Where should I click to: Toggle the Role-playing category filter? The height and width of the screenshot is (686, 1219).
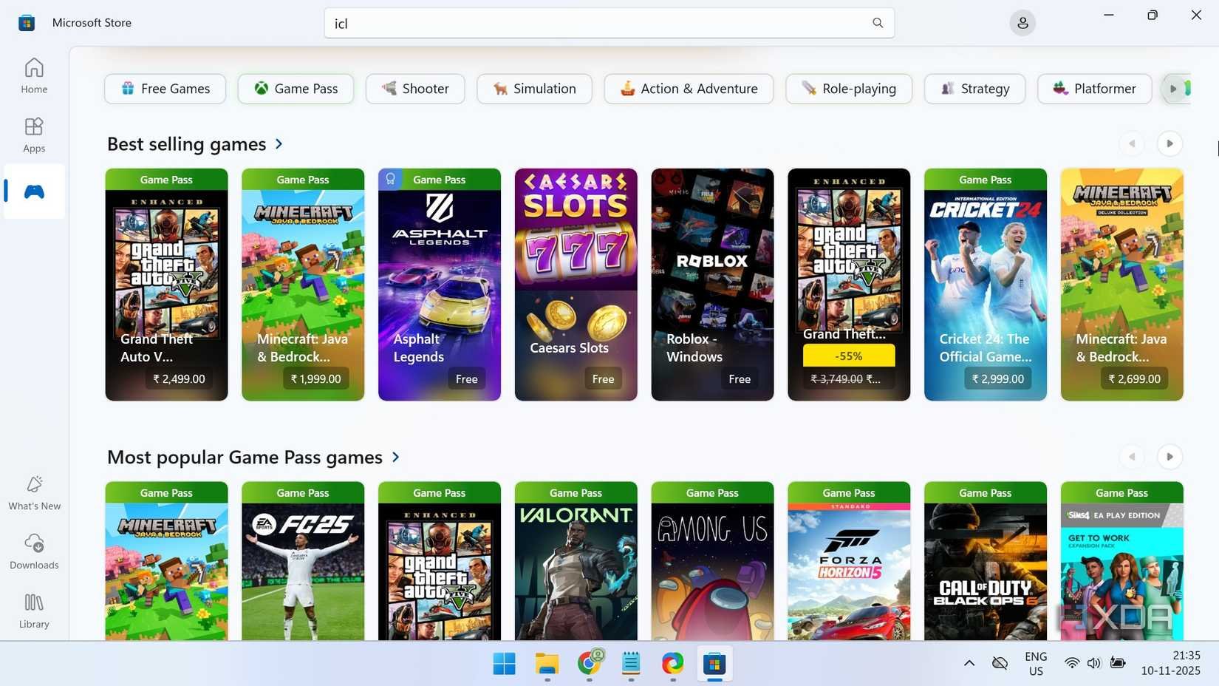coord(848,89)
